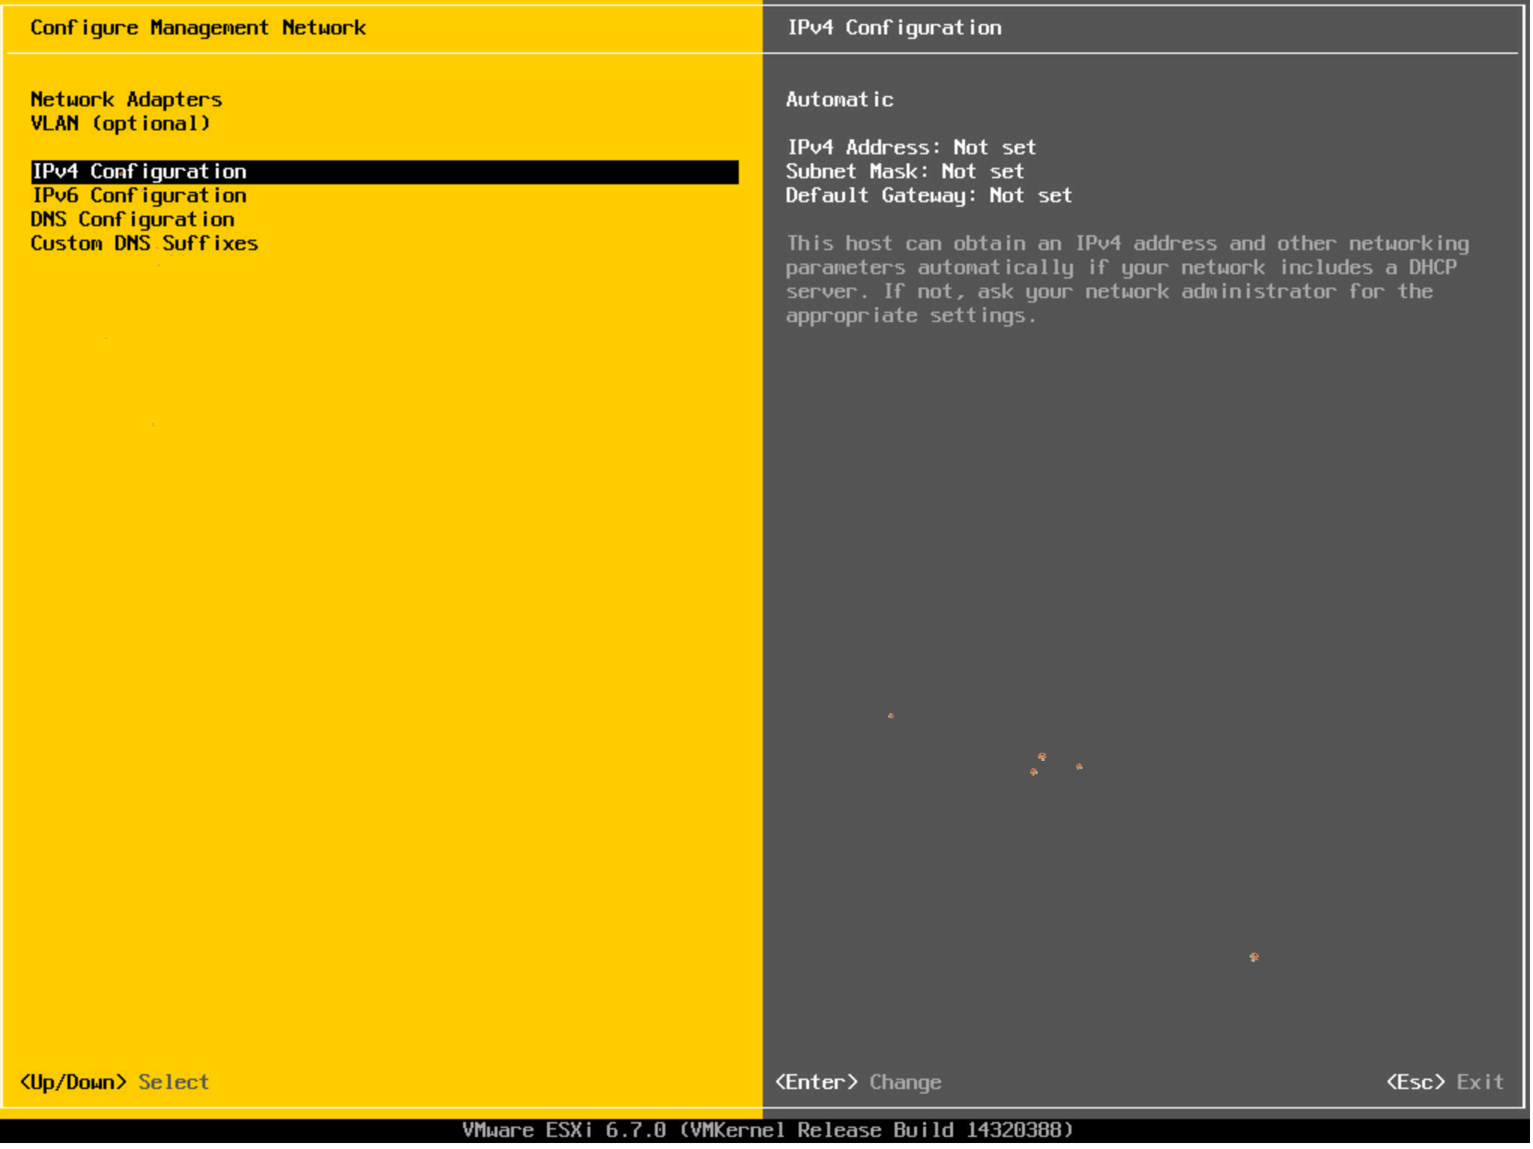Click the word Exit in bottom bar

1479,1082
